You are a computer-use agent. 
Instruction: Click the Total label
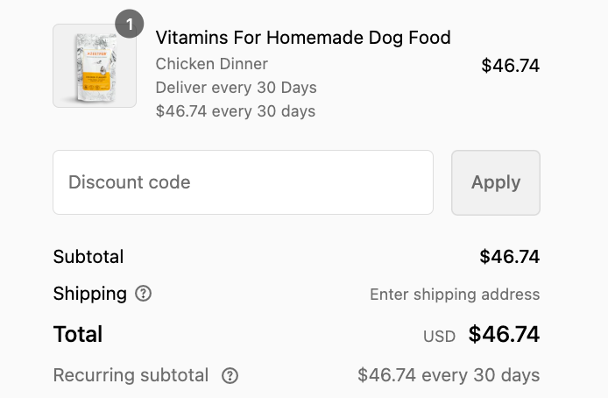pos(78,334)
